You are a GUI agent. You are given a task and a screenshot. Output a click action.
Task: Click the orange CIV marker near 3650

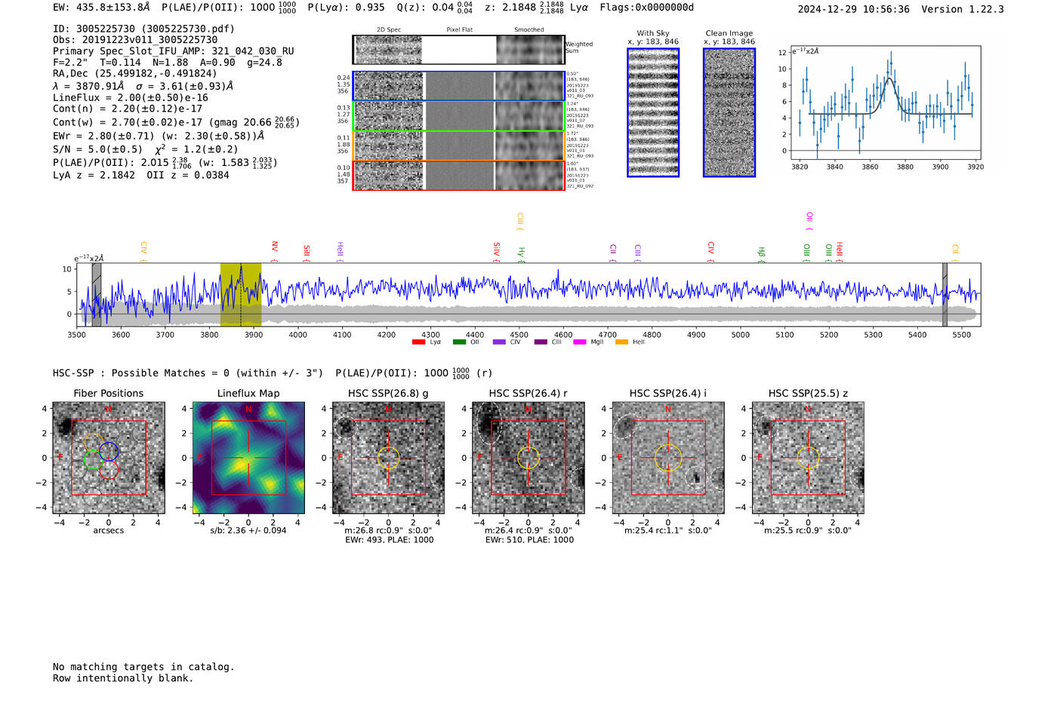point(143,250)
